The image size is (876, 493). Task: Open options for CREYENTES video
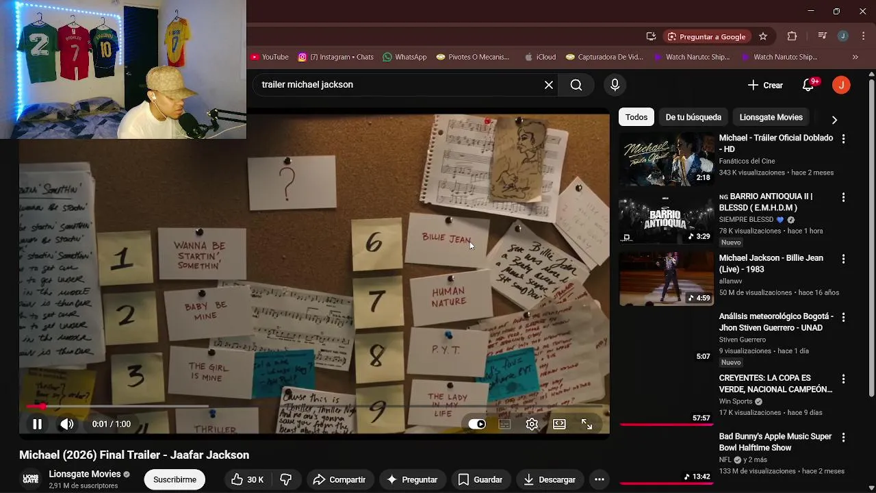tap(843, 379)
